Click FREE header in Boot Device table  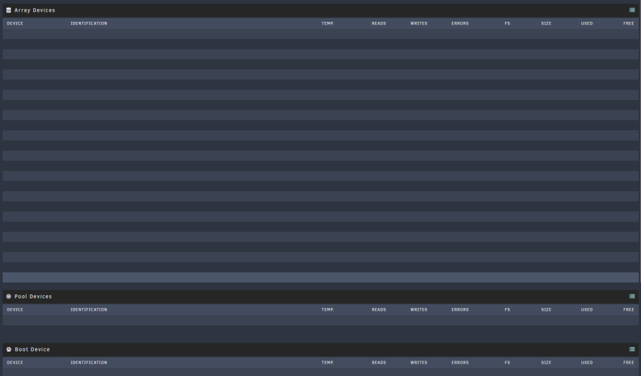[629, 363]
